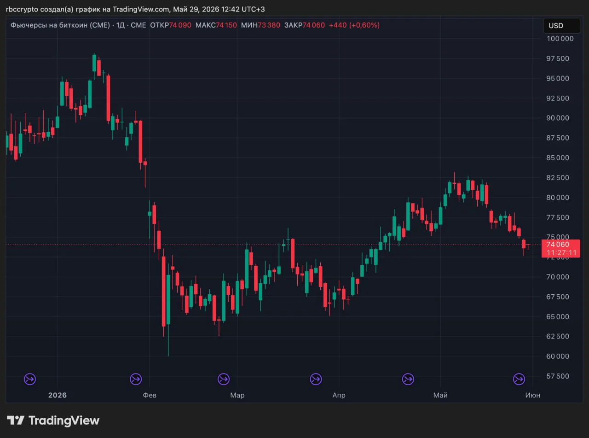Image resolution: width=589 pixels, height=438 pixels.
Task: Click the symbol title Фьючерсы на биткоин (CME)
Action: (60, 25)
